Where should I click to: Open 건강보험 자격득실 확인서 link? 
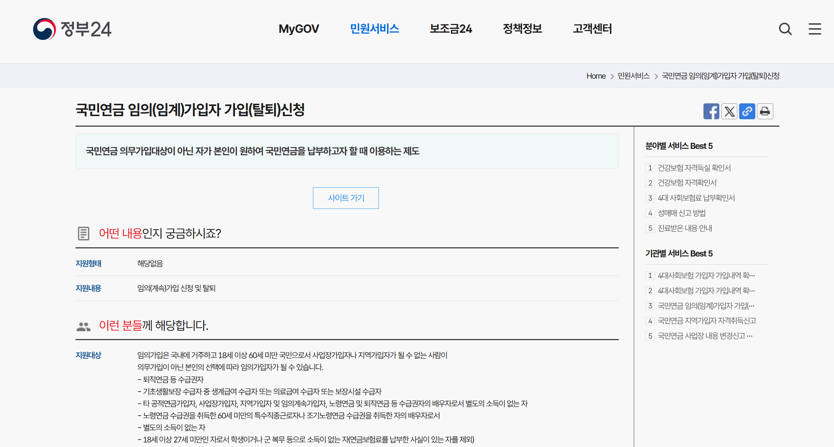(694, 168)
